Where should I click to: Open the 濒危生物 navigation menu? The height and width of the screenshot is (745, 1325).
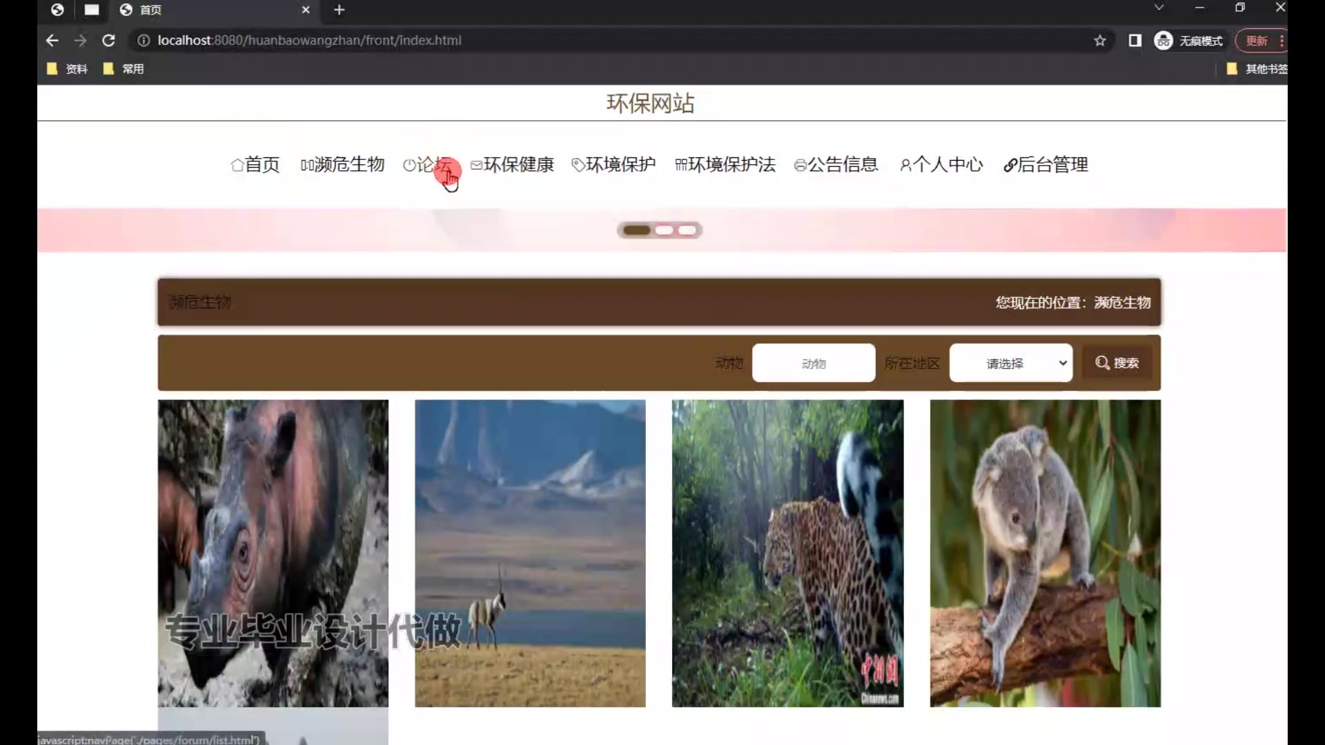[x=343, y=165]
